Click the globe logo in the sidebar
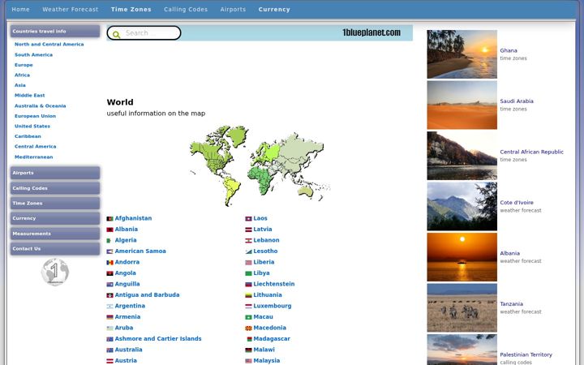The width and height of the screenshot is (584, 365). coord(55,272)
